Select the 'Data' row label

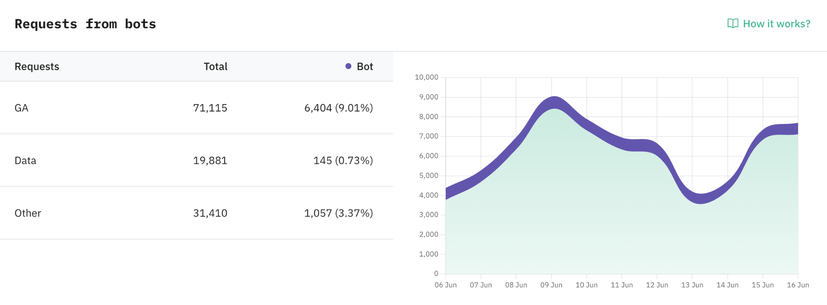25,160
